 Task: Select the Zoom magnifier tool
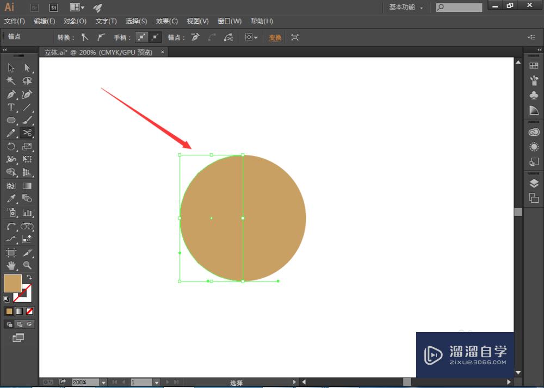tap(27, 266)
